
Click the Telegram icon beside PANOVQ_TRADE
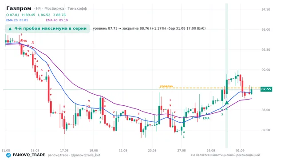click(x=8, y=155)
